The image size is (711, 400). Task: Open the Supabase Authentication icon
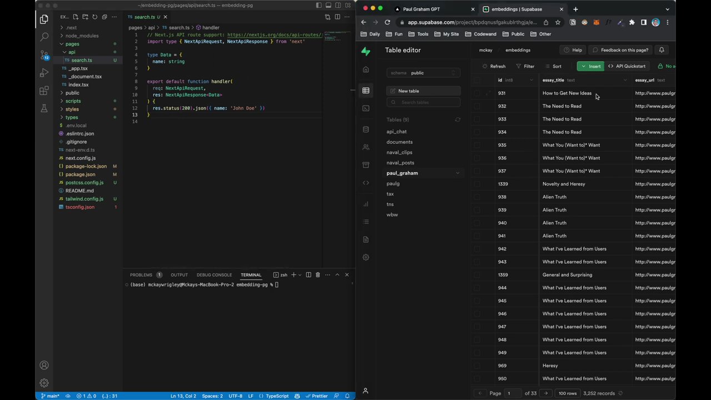tap(365, 147)
